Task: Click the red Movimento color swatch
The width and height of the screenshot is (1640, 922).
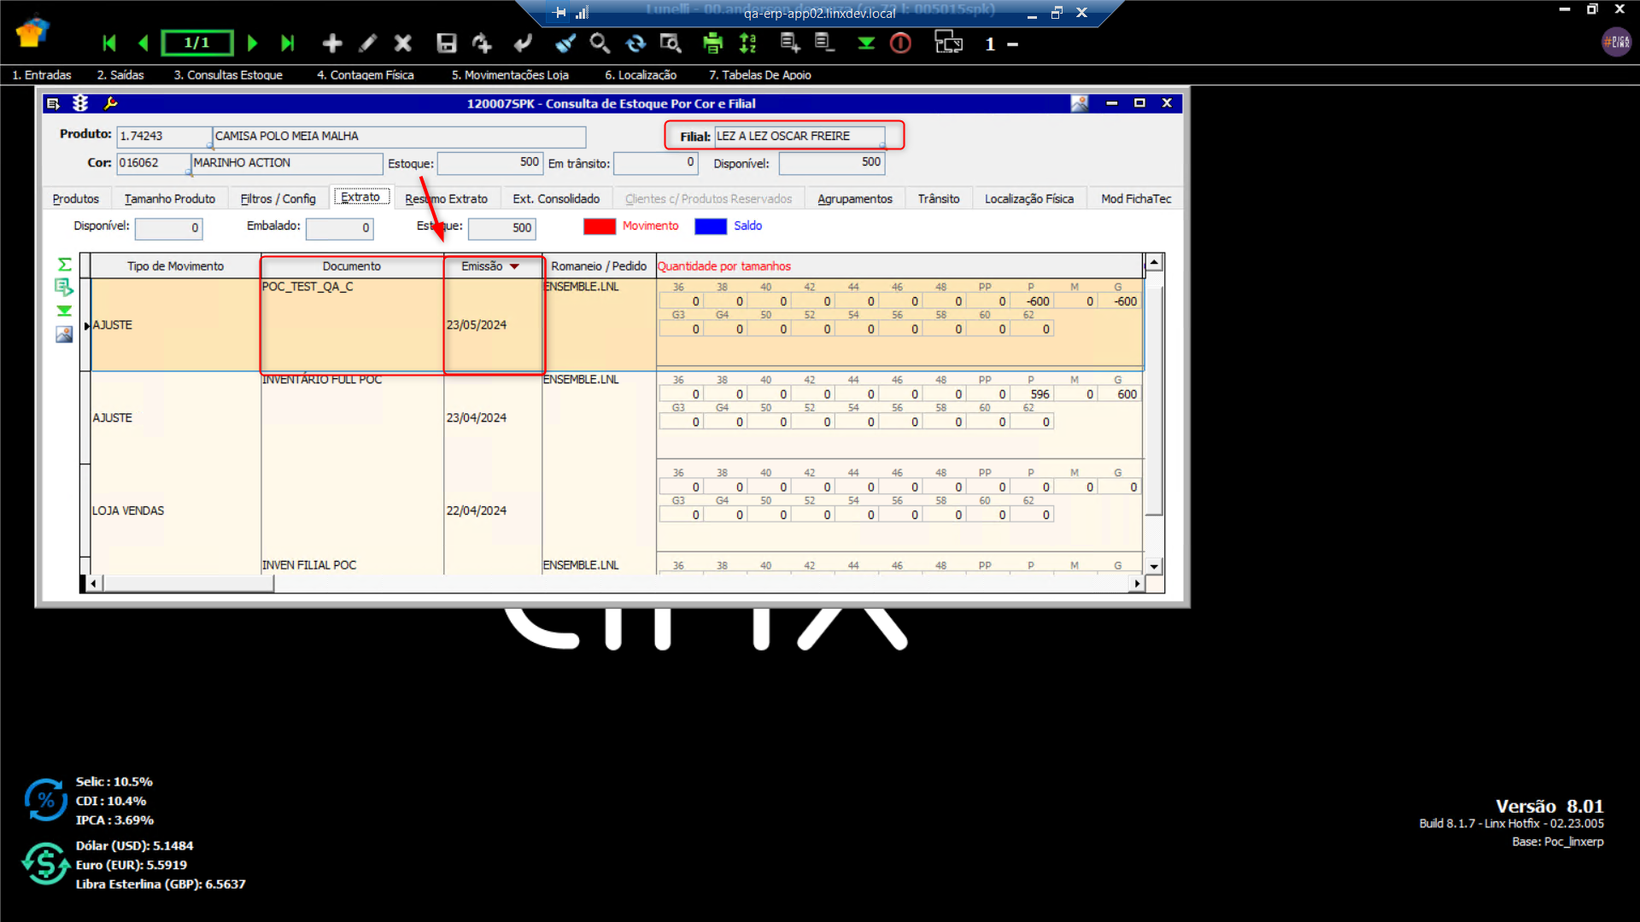Action: [599, 226]
